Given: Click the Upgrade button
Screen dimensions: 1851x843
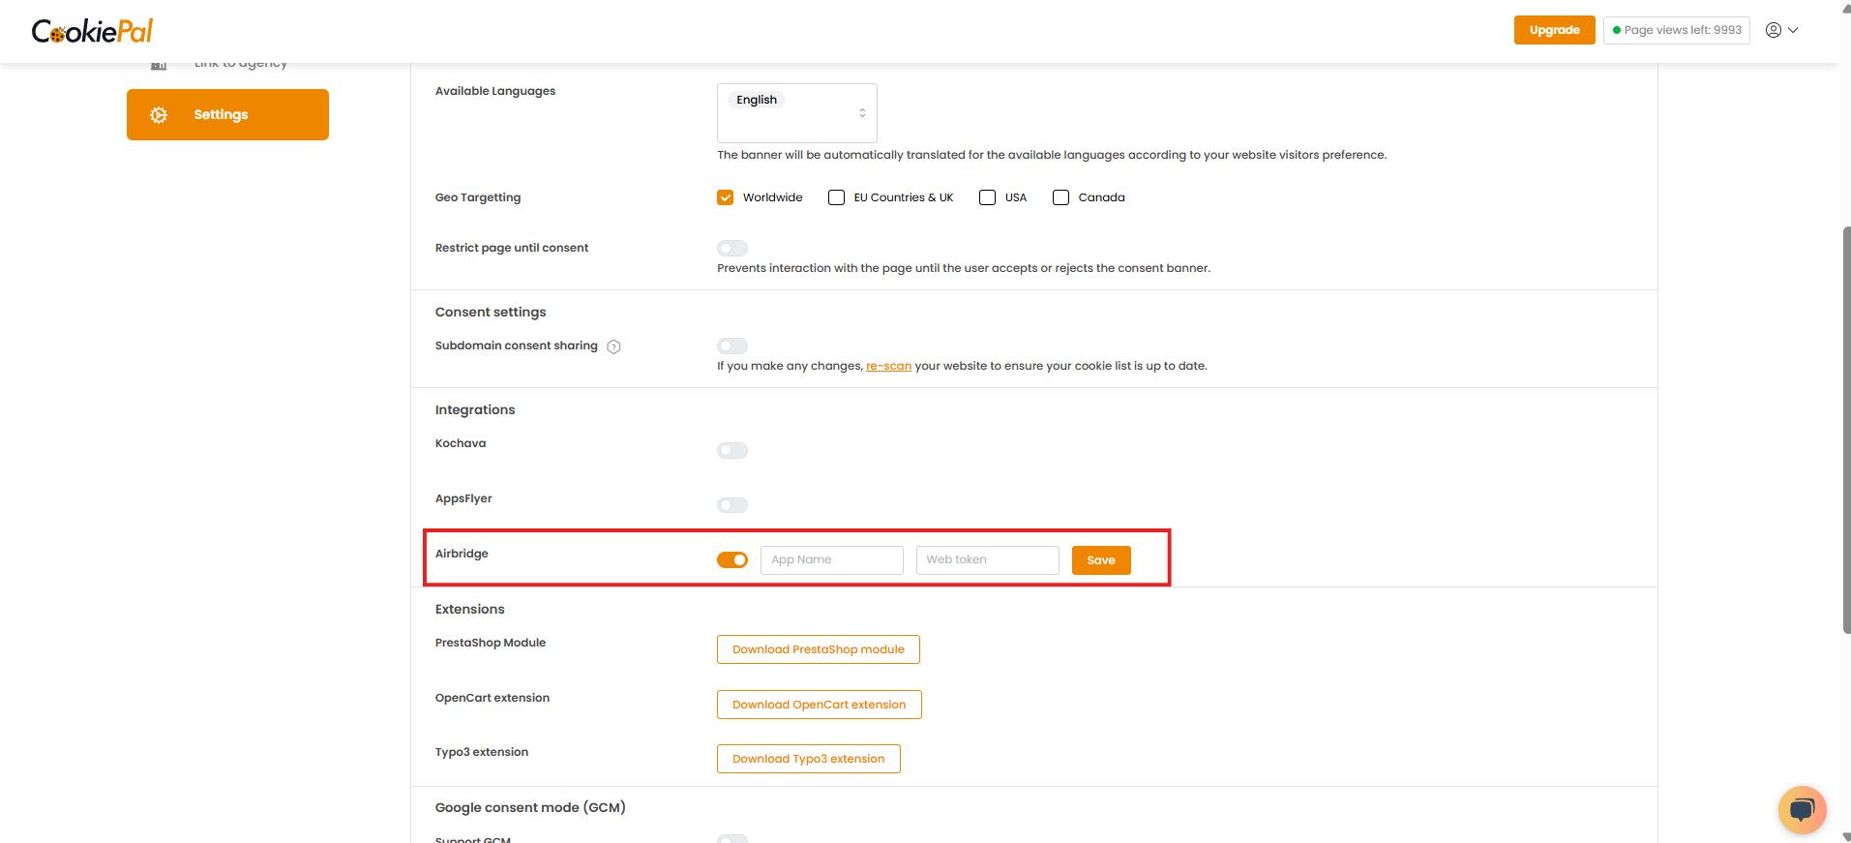Looking at the screenshot, I should pyautogui.click(x=1554, y=30).
